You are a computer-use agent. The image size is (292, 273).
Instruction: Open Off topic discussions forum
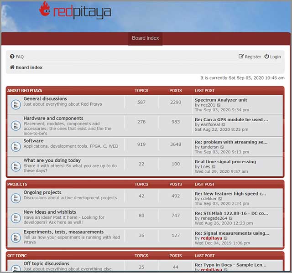46,263
